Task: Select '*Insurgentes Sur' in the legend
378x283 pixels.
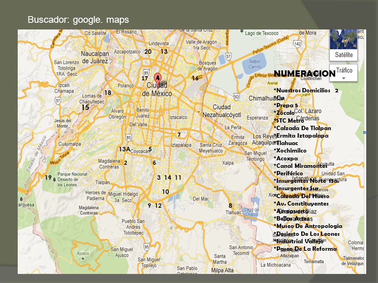Action: tap(296, 188)
